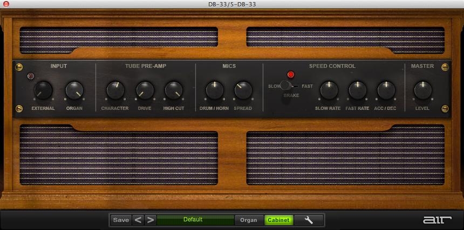Click the Slow Rate knob
Viewport: 464px width, 230px height.
328,90
